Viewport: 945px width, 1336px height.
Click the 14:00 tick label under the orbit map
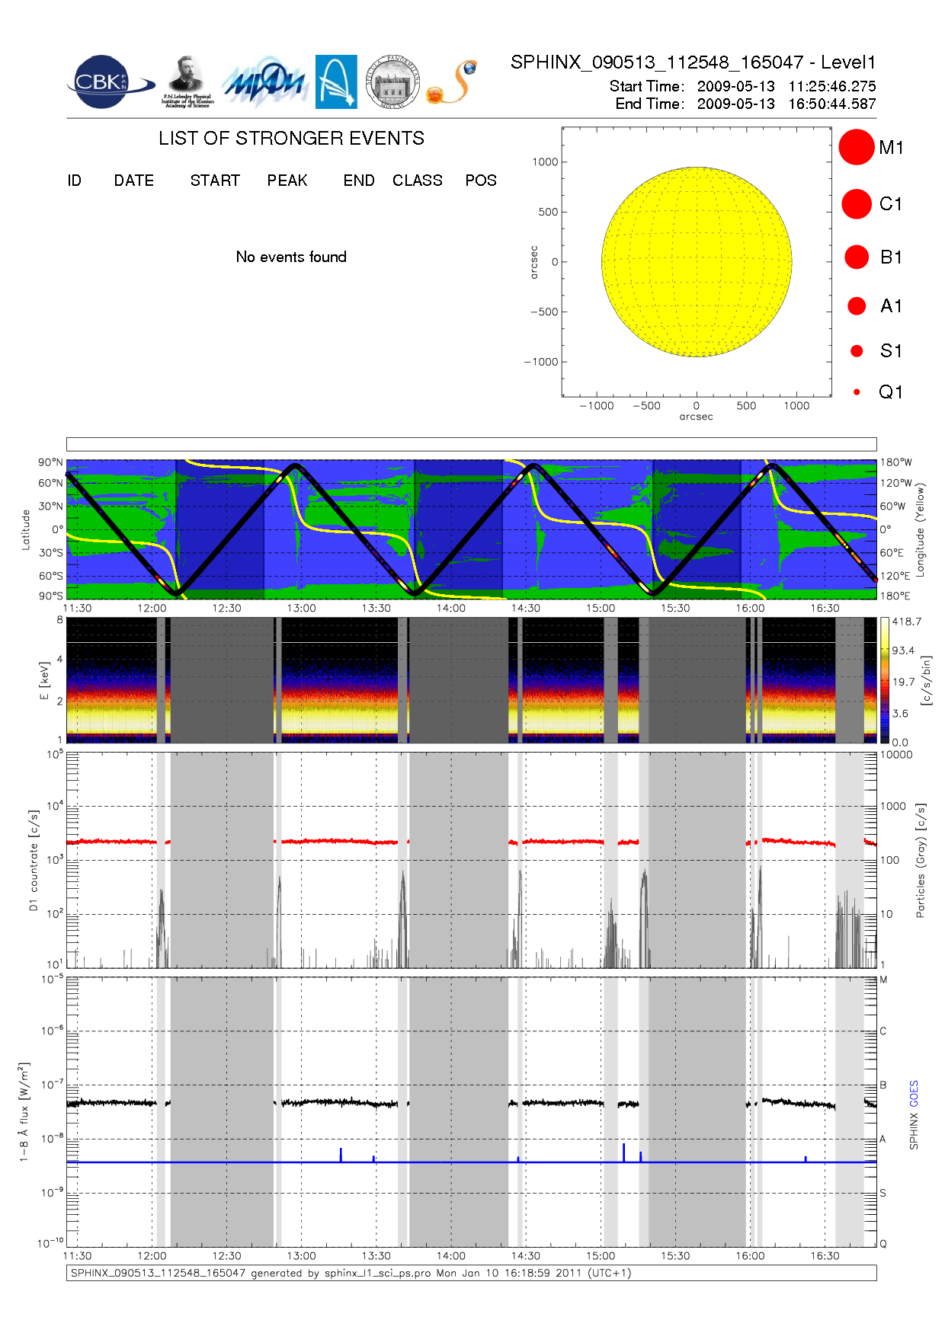(x=451, y=608)
